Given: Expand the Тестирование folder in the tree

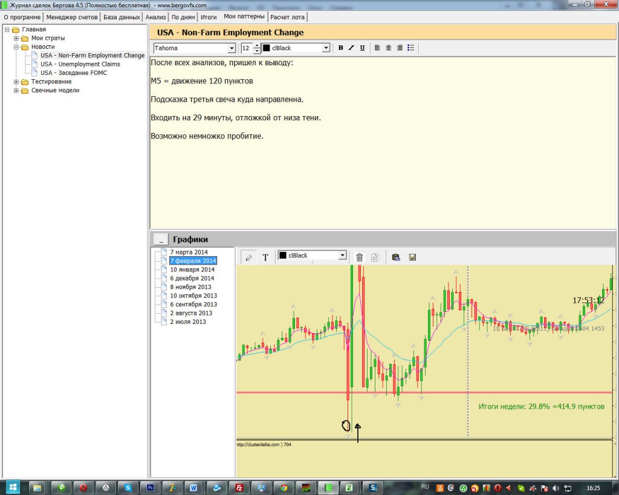Looking at the screenshot, I should 17,82.
